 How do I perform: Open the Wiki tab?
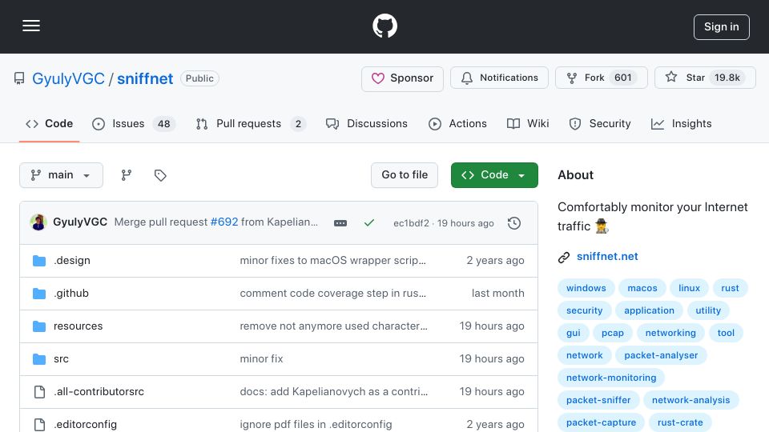pyautogui.click(x=528, y=123)
